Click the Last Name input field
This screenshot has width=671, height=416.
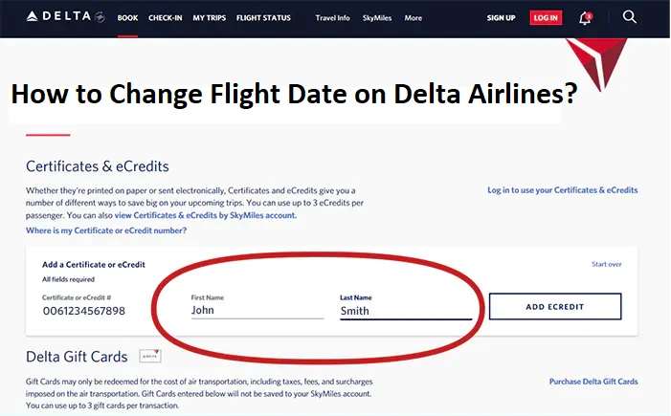[x=405, y=311]
